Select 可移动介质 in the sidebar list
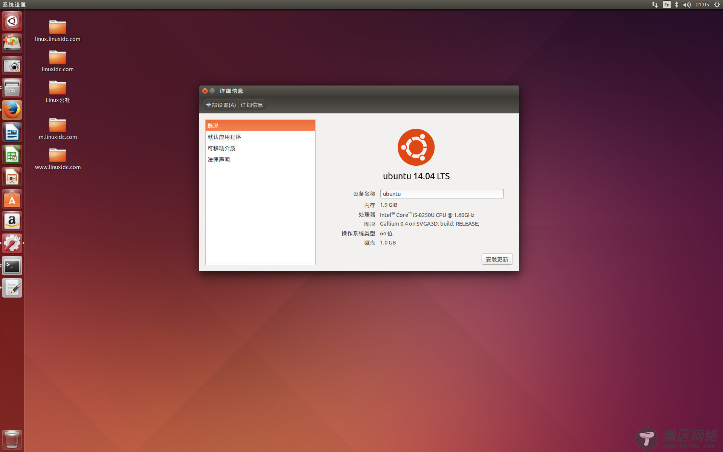This screenshot has height=452, width=723. [x=260, y=148]
